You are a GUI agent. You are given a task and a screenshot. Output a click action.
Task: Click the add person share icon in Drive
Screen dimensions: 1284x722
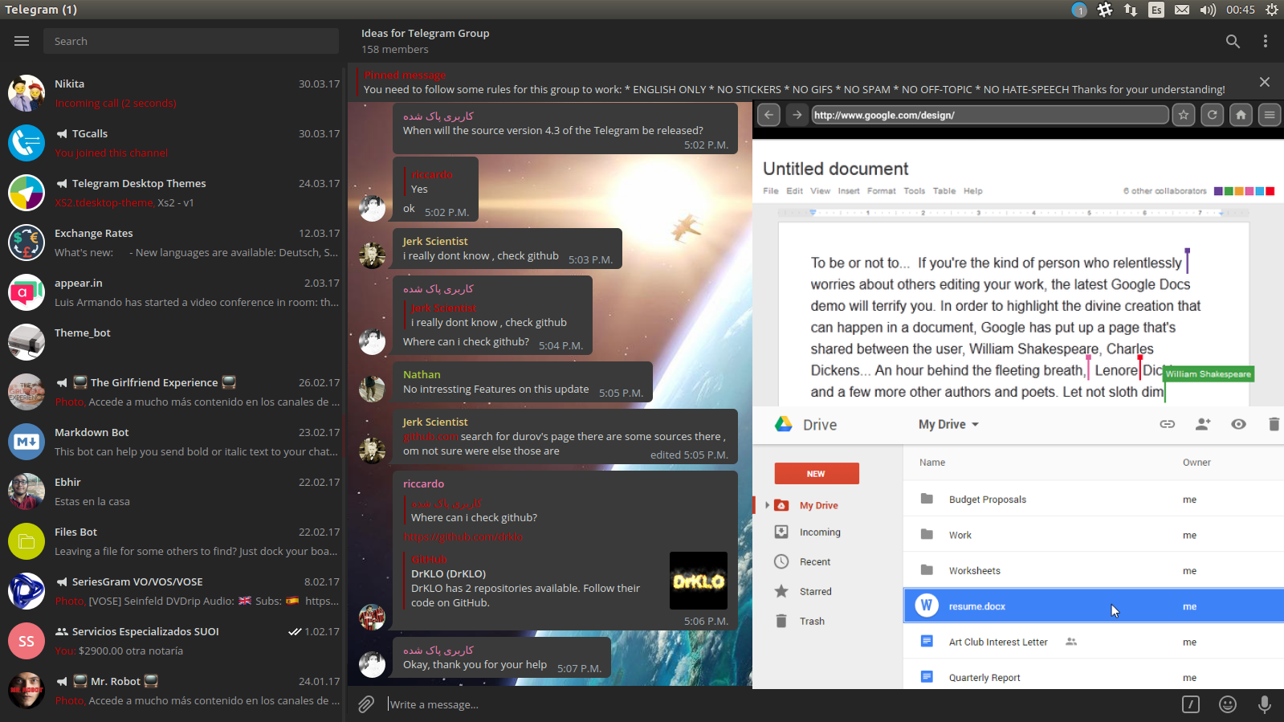pos(1203,424)
